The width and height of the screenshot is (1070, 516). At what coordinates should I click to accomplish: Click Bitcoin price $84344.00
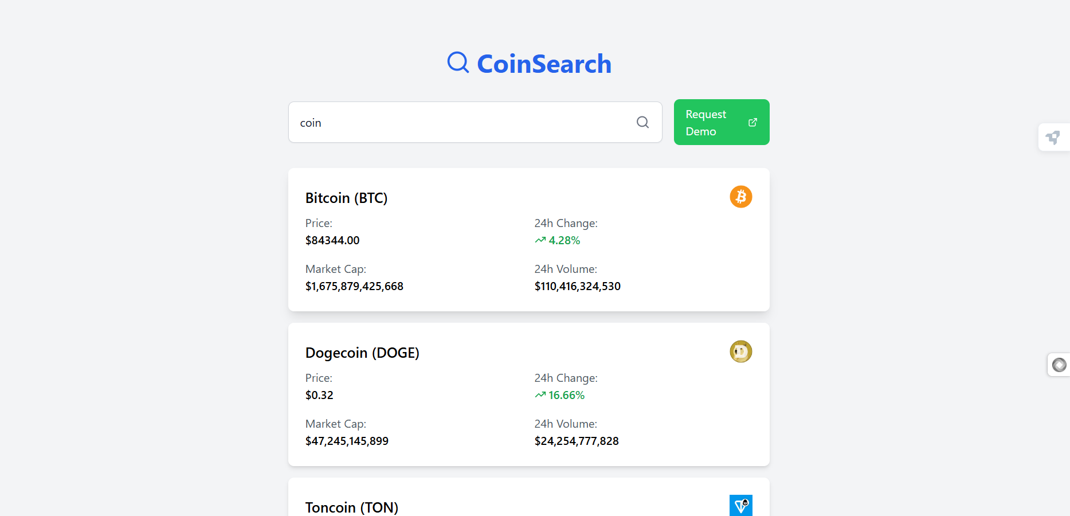pos(332,240)
